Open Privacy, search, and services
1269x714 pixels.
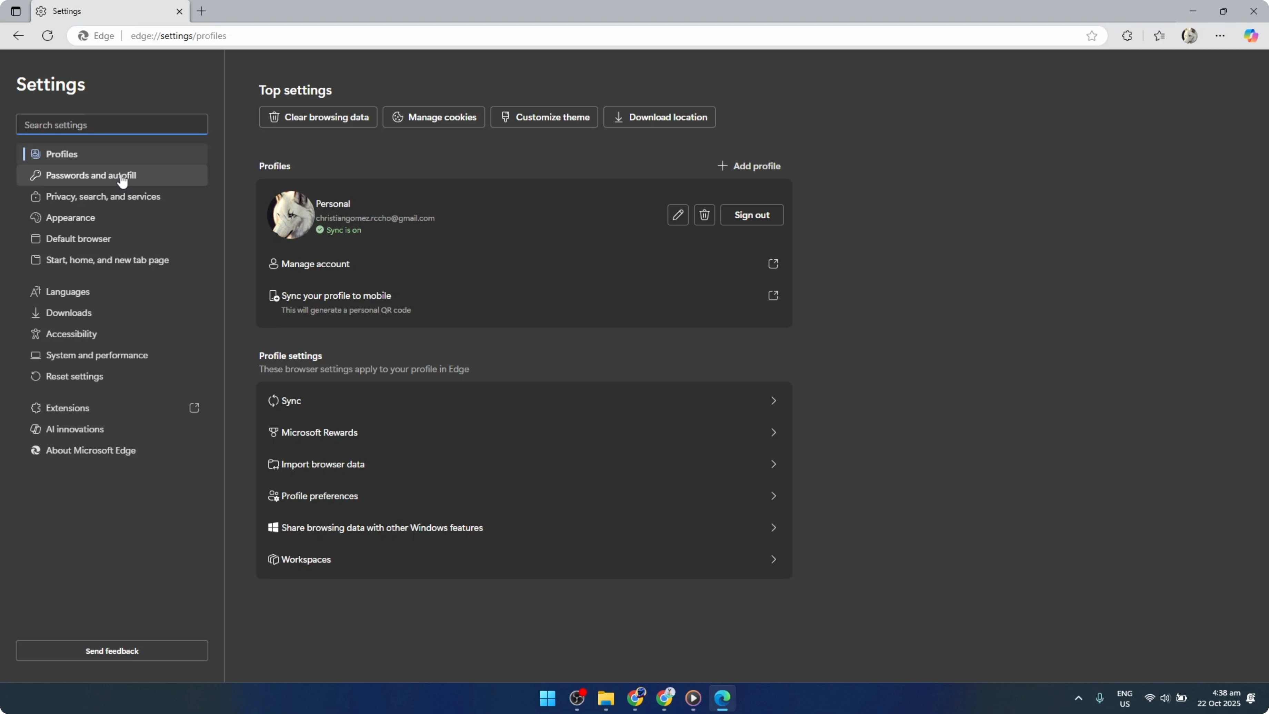coord(112,197)
